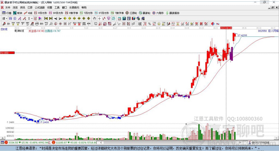The height and width of the screenshot is (151, 279).
Task: Click the 关注线=14.143 text
Action: (x=36, y=31)
